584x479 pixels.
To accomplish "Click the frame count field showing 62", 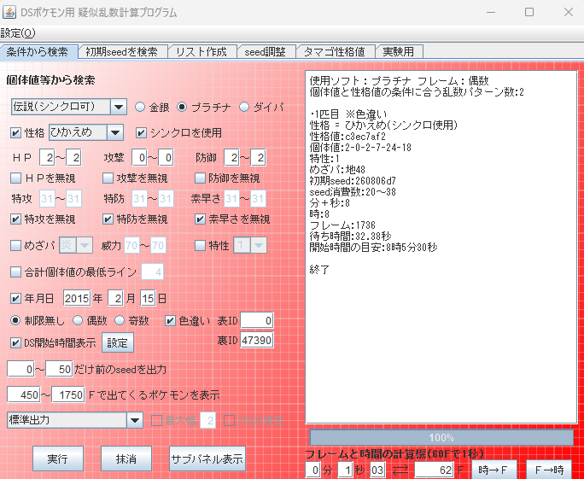I will click(435, 470).
